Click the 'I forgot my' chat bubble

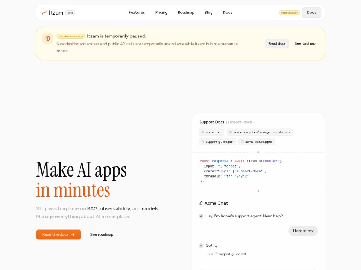[x=303, y=231]
